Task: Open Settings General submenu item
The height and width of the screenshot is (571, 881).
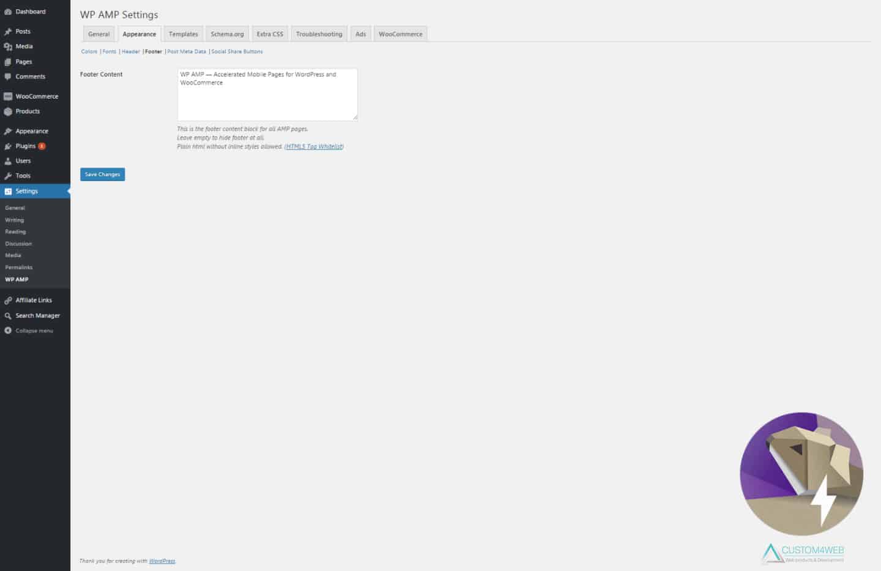Action: click(x=15, y=208)
